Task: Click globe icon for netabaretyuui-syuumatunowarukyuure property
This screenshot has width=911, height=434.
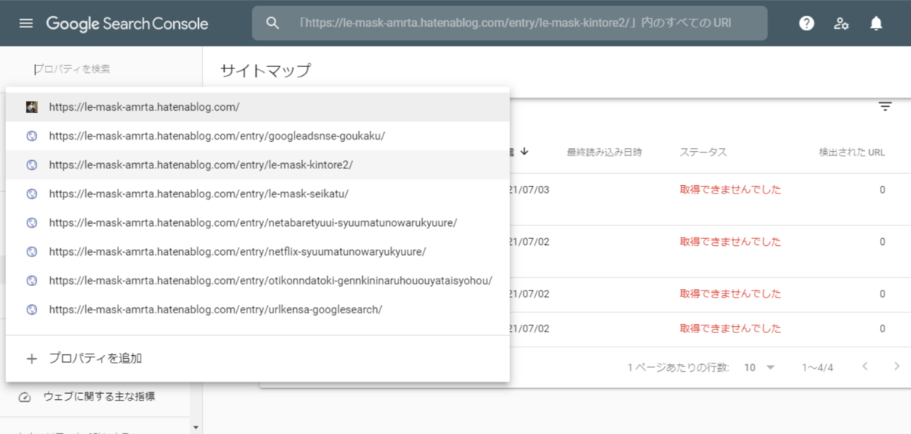Action: point(32,222)
